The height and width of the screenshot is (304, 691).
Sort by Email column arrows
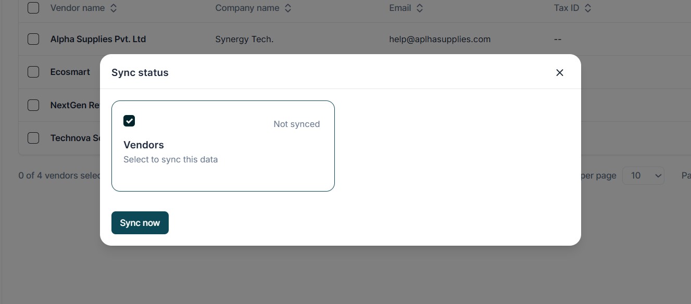420,8
